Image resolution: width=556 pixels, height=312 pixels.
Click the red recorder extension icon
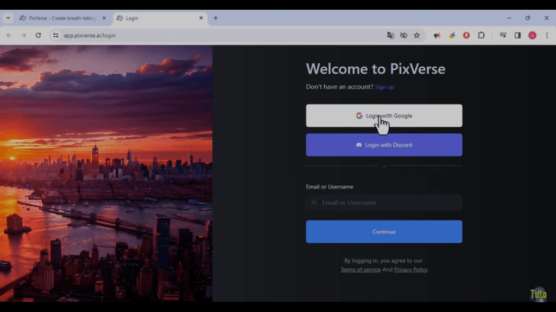pyautogui.click(x=465, y=35)
